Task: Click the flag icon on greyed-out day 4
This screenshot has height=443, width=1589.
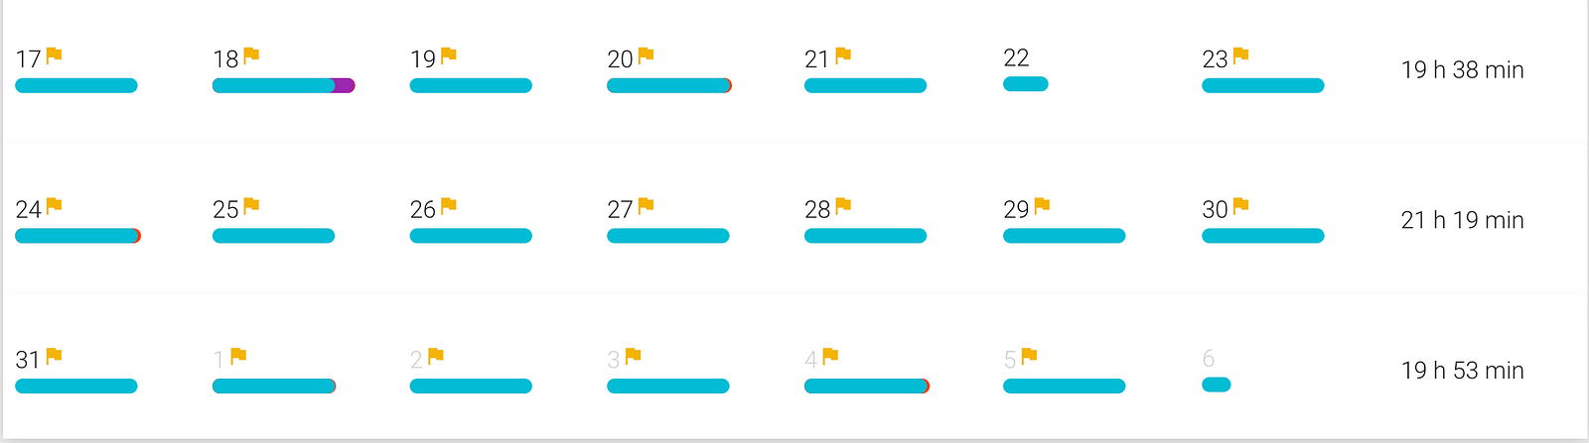Action: point(830,356)
